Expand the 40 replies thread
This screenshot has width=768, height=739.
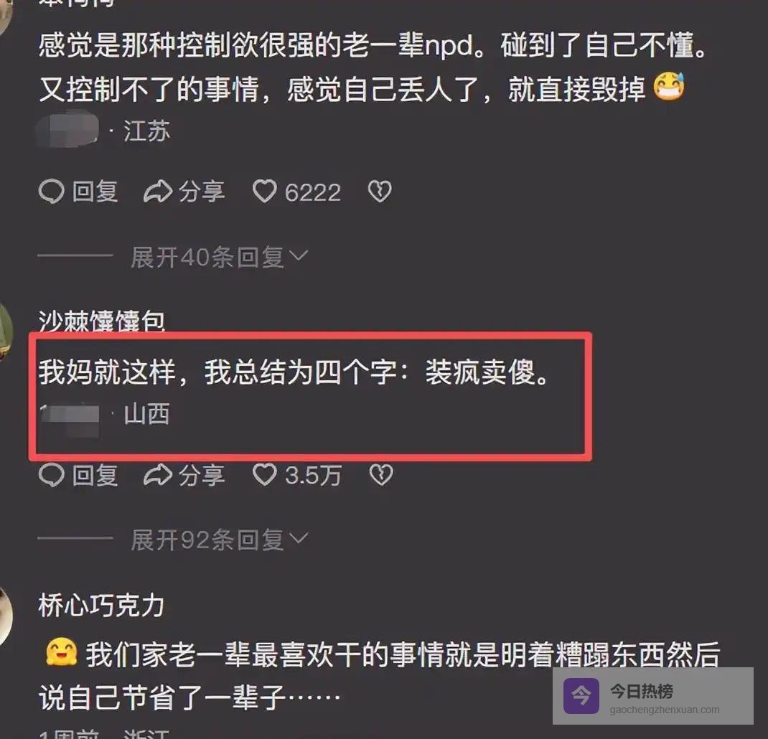(x=220, y=257)
